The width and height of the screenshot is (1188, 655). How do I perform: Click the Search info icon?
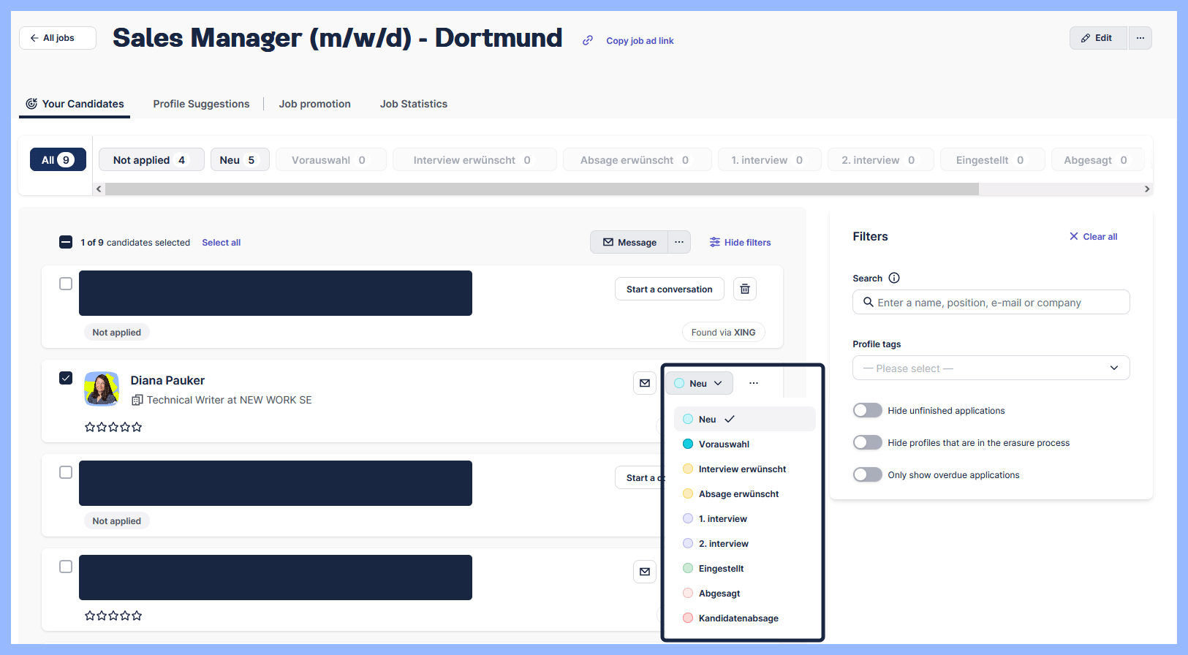pyautogui.click(x=894, y=278)
